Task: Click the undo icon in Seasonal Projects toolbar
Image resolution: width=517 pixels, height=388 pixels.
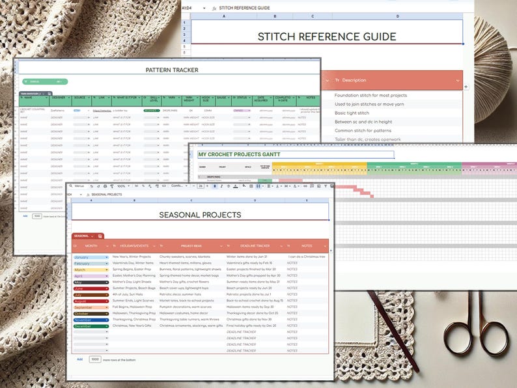Action: [91, 186]
